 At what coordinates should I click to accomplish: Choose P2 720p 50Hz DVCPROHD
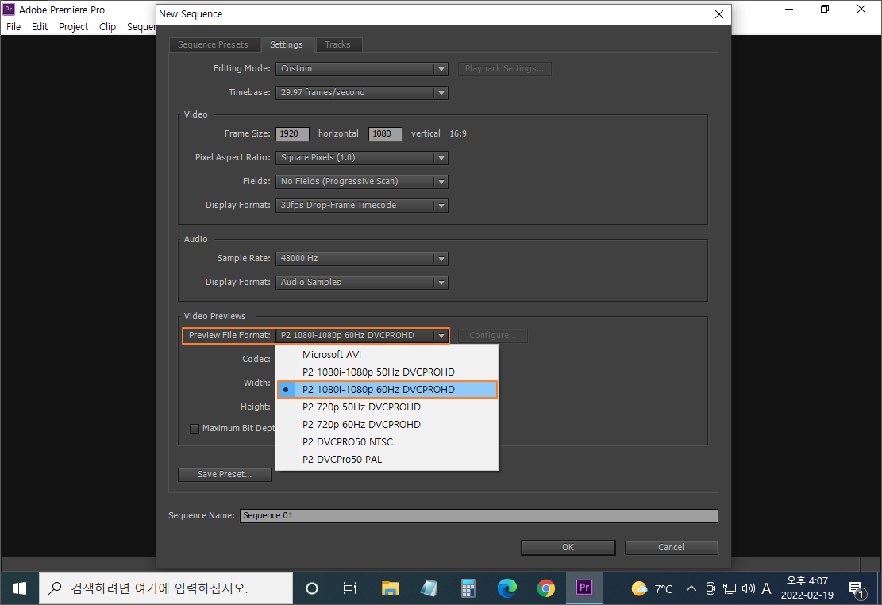pyautogui.click(x=387, y=407)
